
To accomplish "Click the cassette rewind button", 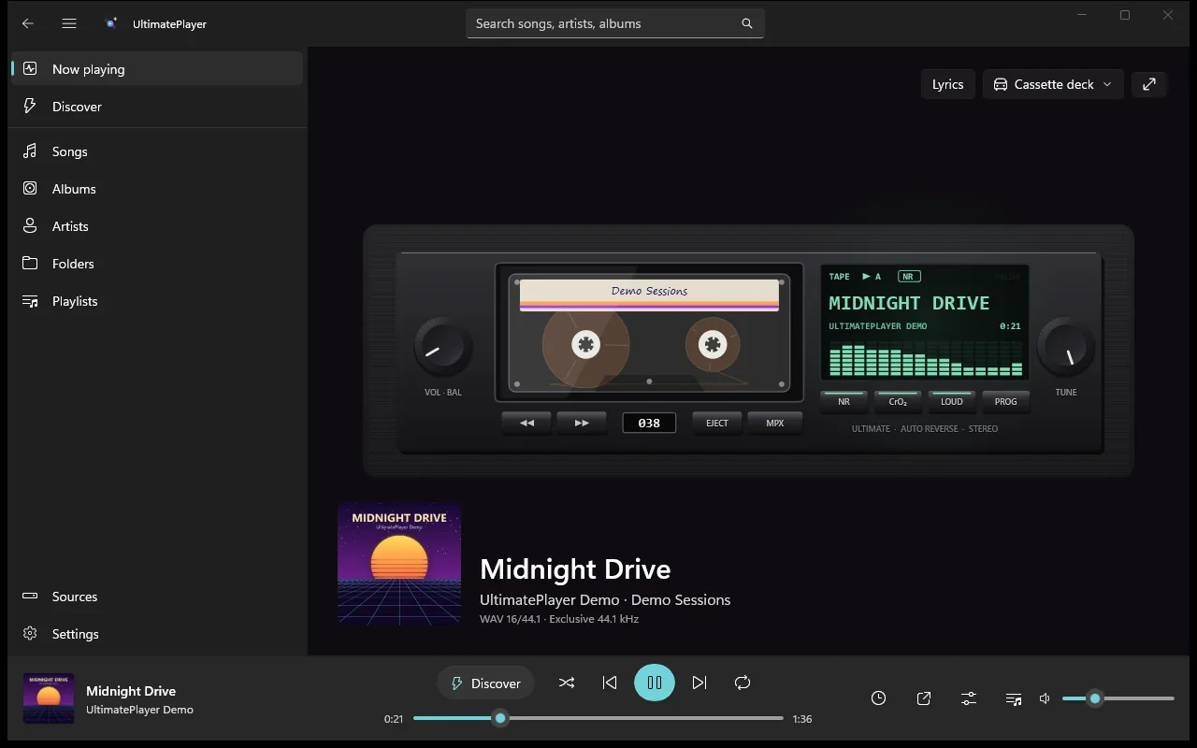I will (x=526, y=423).
